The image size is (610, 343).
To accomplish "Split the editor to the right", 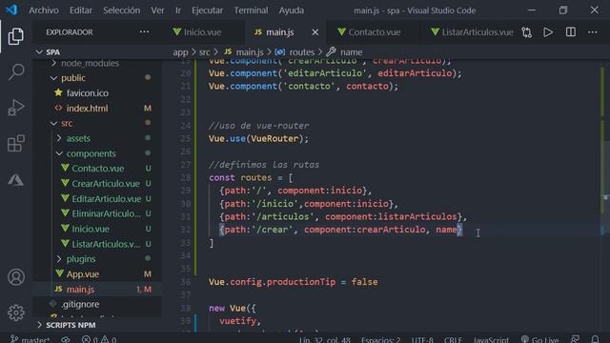I will (x=571, y=32).
